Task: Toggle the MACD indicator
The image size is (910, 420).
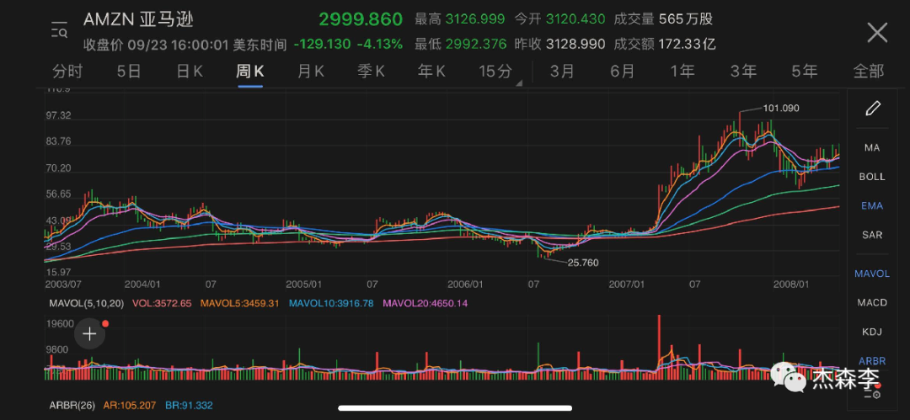Action: click(872, 303)
